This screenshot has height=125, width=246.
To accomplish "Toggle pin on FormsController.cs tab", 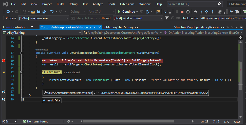I will click(32, 27).
